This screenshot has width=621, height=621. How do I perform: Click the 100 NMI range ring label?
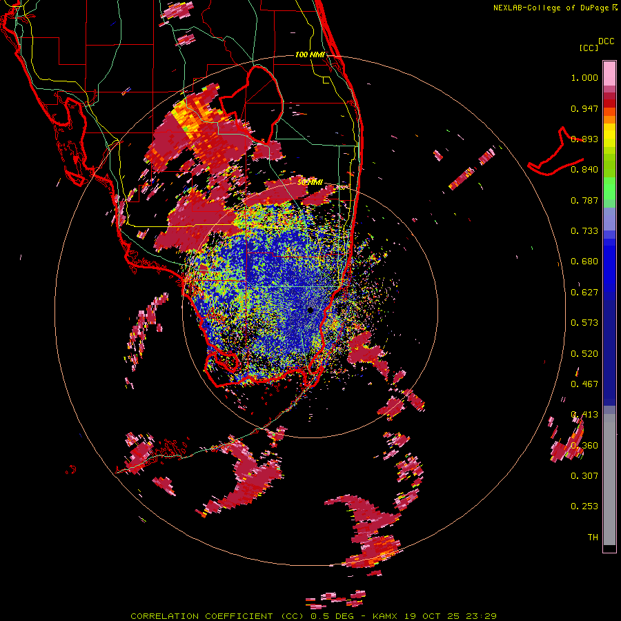coord(310,55)
